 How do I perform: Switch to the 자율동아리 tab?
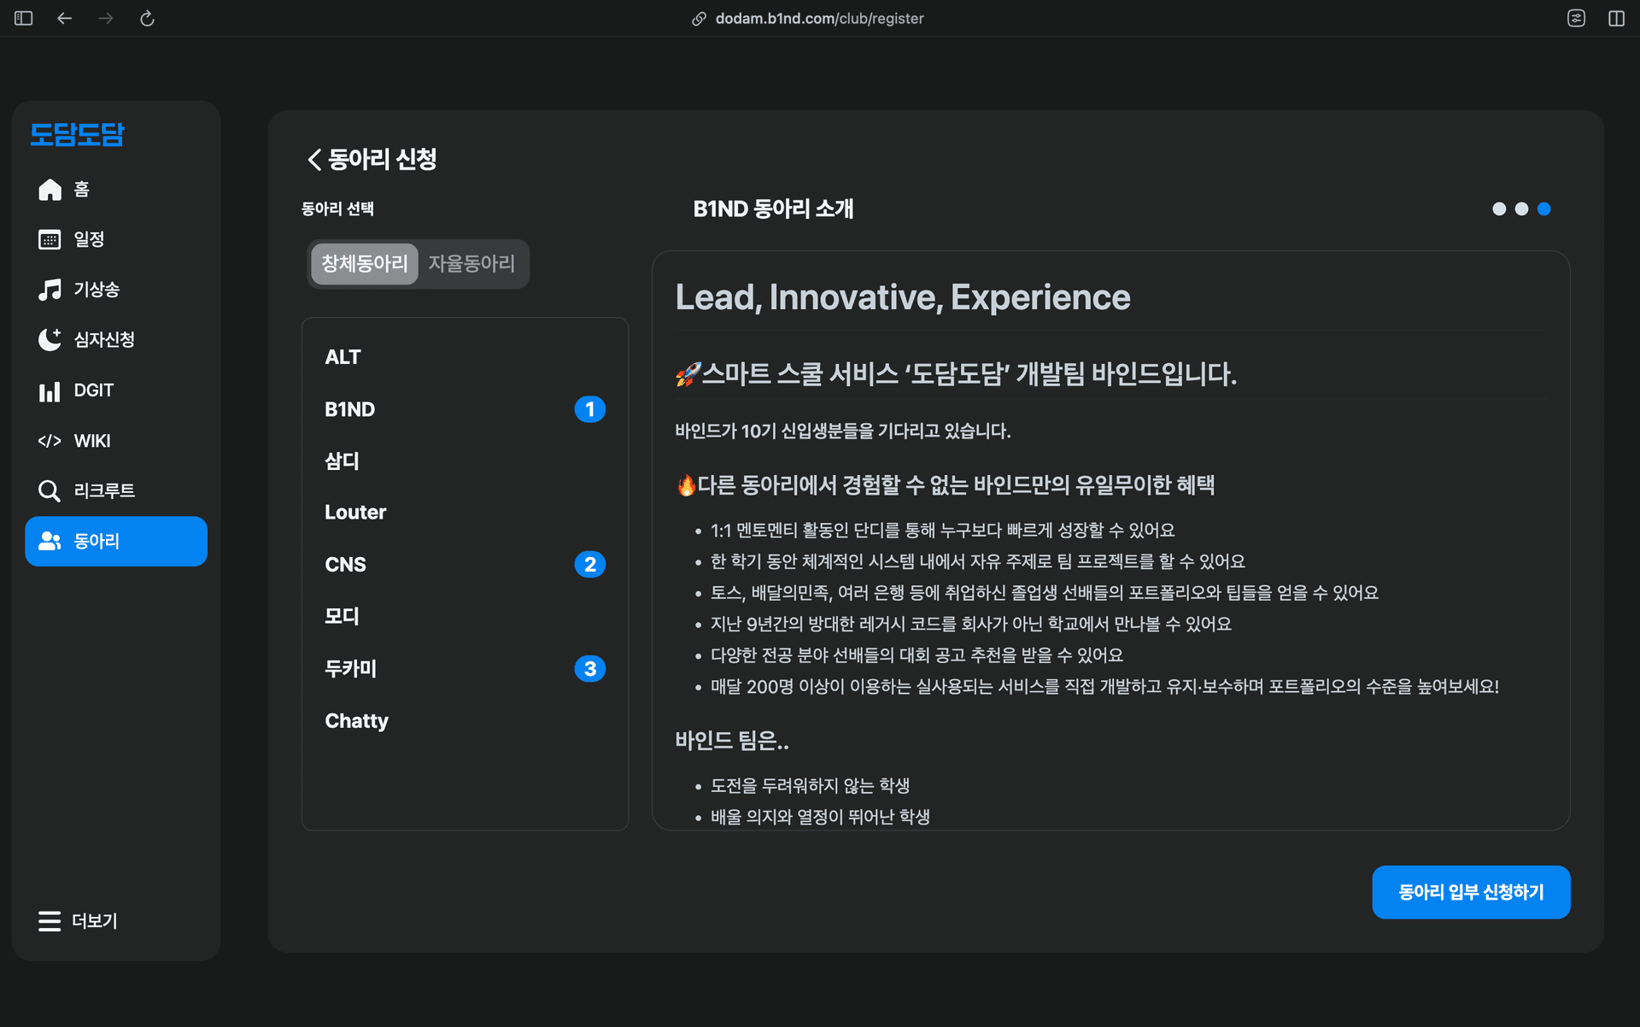click(471, 264)
